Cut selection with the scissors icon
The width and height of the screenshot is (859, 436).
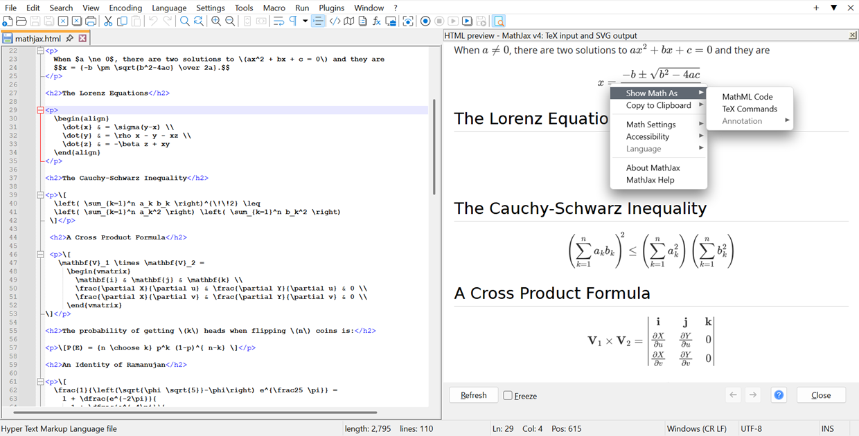[108, 21]
